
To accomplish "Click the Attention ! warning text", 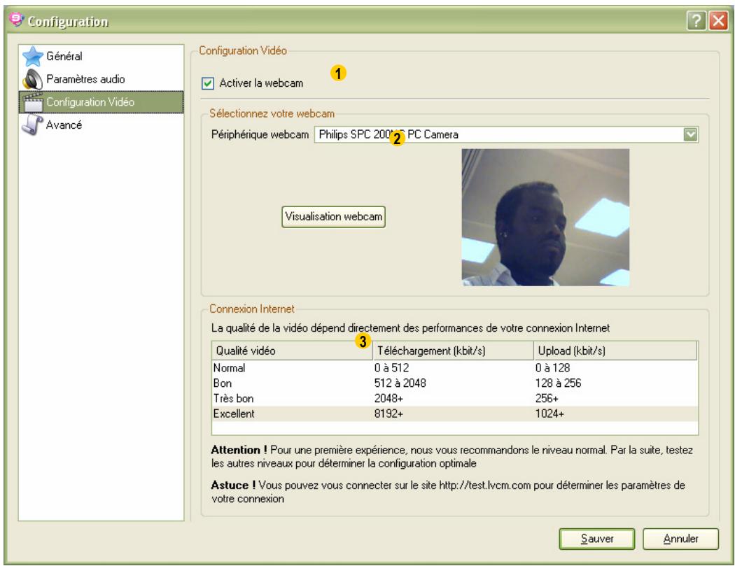I will [x=452, y=457].
